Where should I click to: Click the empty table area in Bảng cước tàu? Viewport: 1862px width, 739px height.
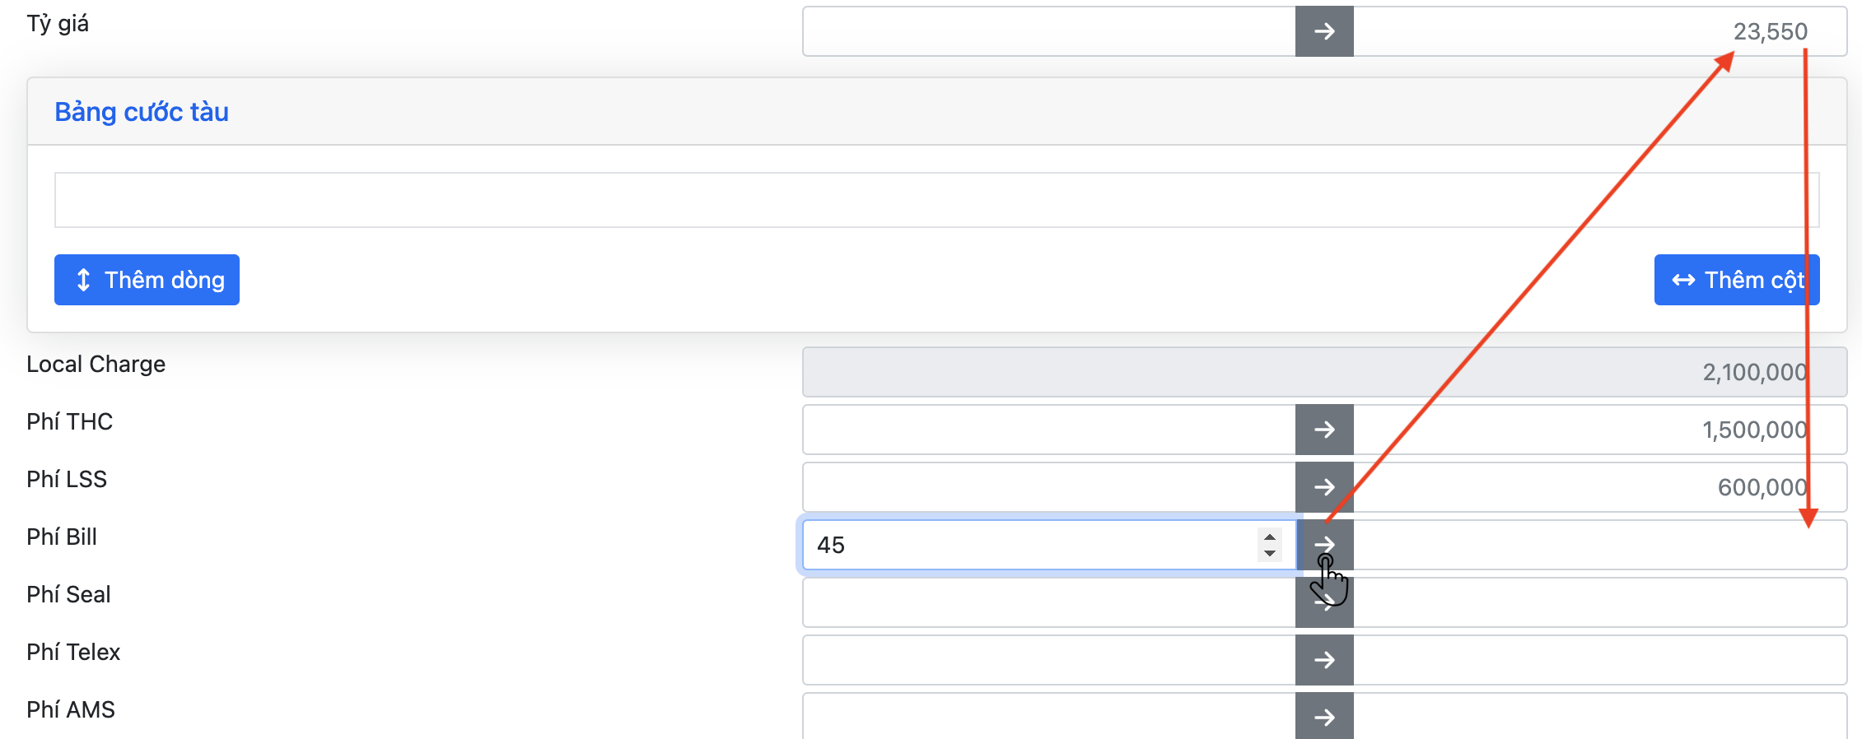[x=936, y=200]
